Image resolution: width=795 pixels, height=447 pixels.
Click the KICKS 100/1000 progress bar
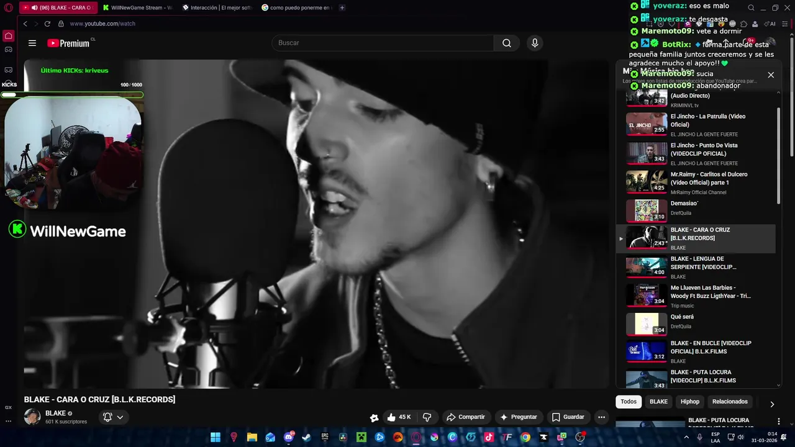coord(72,95)
